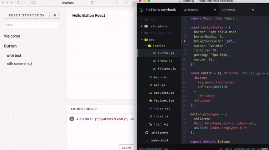The width and height of the screenshot is (269, 150).
Task: Open Welcome.js in the file tree
Action: pos(166,69)
